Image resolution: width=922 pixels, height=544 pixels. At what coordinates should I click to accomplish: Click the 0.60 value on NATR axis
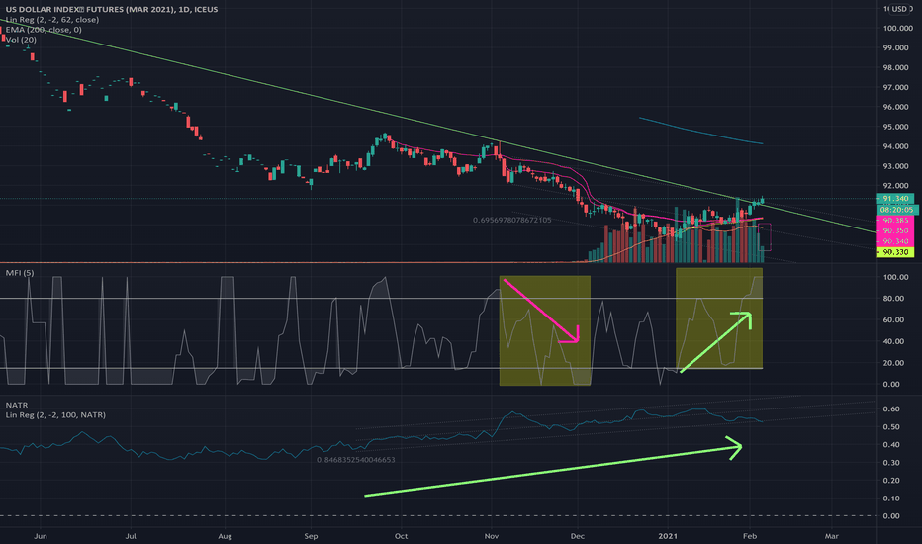(x=891, y=408)
